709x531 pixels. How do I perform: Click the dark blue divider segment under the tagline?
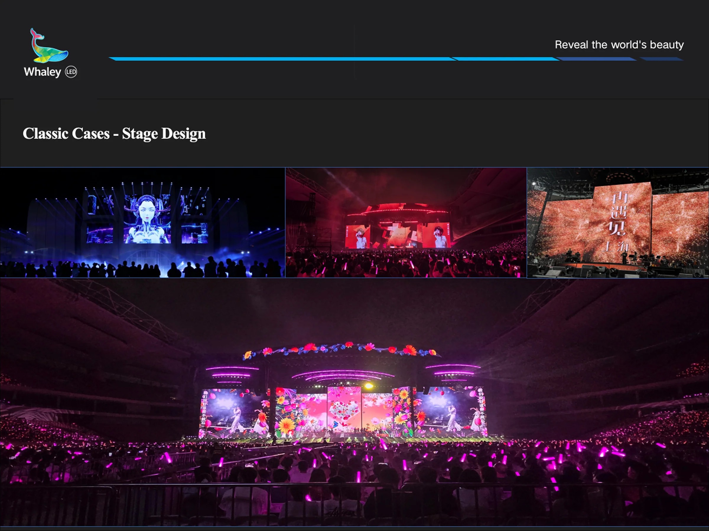coord(596,59)
